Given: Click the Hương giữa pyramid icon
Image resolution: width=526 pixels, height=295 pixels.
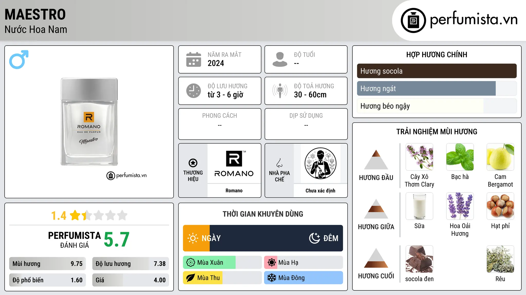Looking at the screenshot, I should [376, 209].
